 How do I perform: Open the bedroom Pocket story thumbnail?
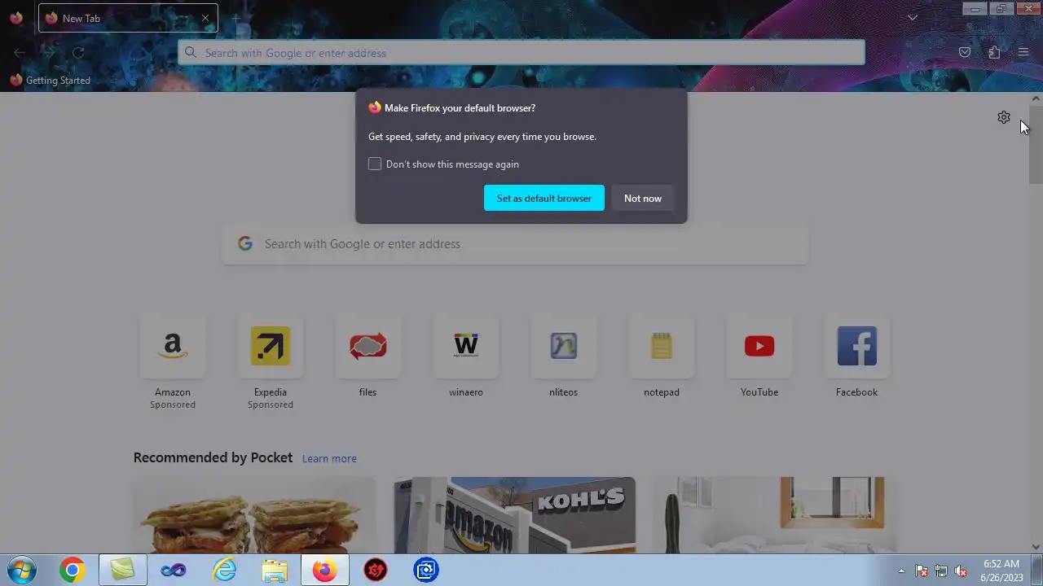point(775,515)
